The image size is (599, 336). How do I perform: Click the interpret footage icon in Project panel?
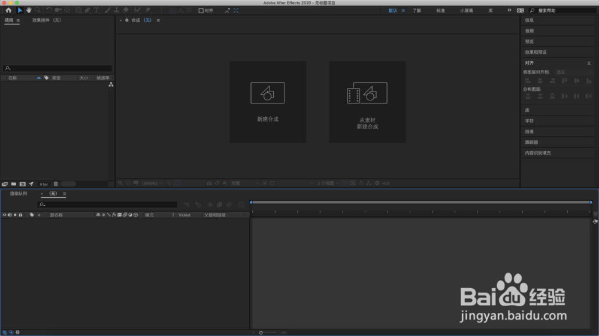5,184
